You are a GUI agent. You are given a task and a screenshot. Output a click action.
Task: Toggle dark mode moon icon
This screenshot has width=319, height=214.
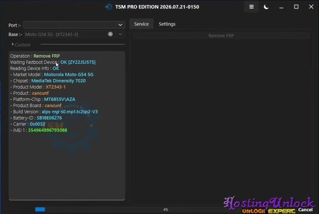(x=266, y=7)
